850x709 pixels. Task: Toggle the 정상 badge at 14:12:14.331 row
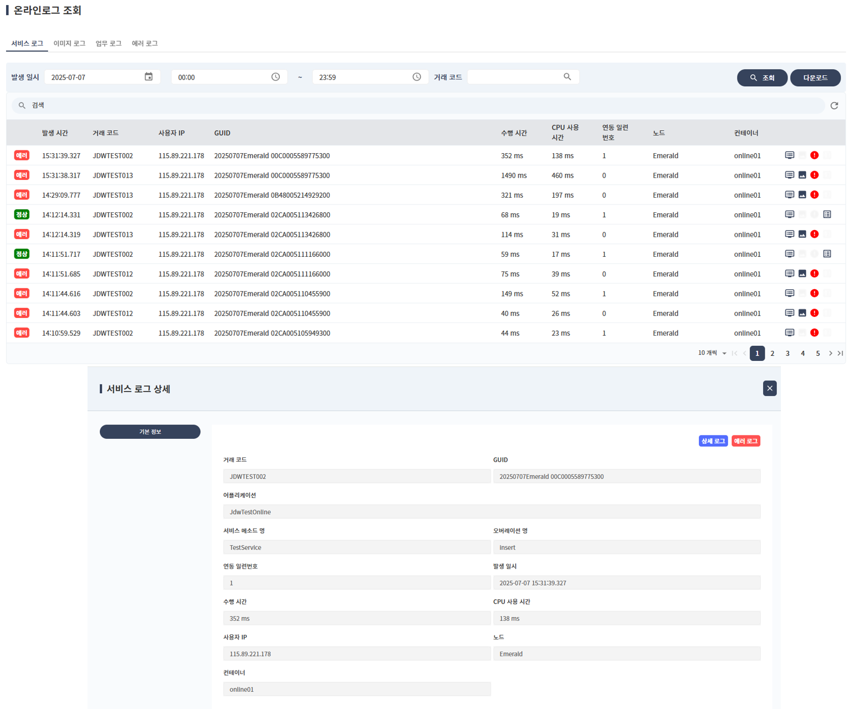pos(22,214)
